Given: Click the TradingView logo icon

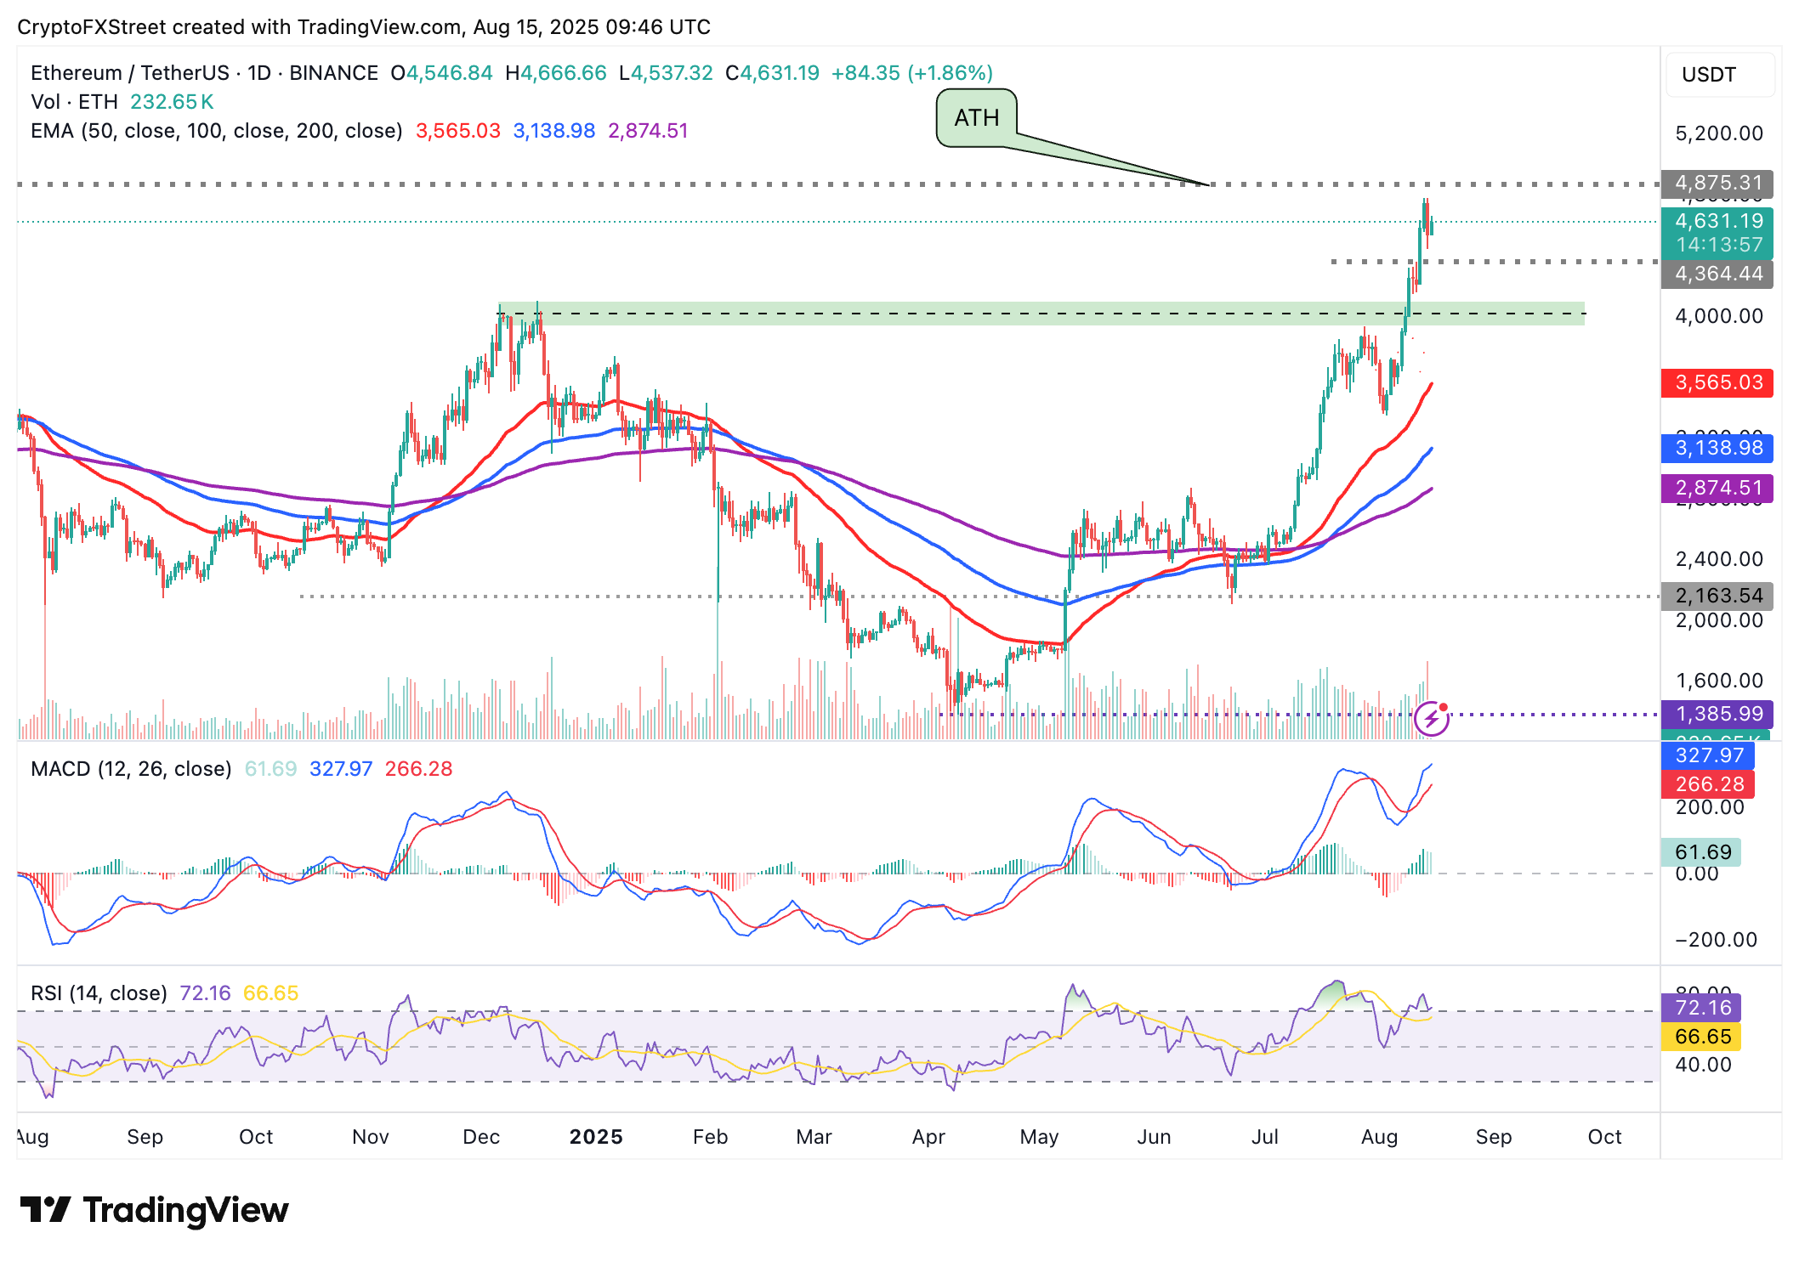Looking at the screenshot, I should (46, 1209).
